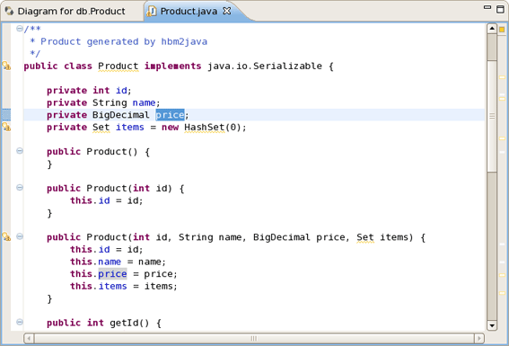The width and height of the screenshot is (509, 346).
Task: Click vertical scrollbar down arrow
Action: pos(492,325)
